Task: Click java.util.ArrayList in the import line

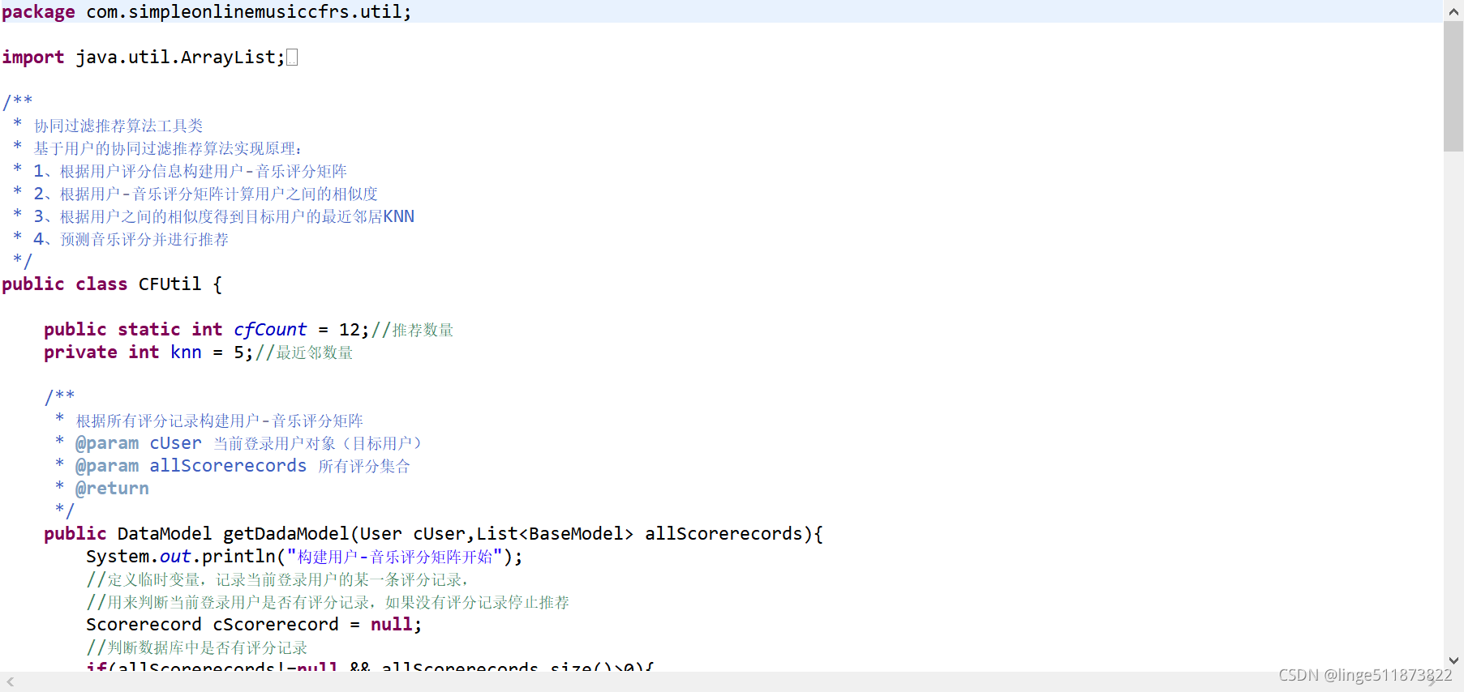Action: [x=176, y=58]
